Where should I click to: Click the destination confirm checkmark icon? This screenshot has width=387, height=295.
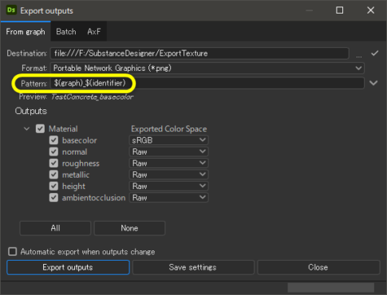[x=375, y=53]
